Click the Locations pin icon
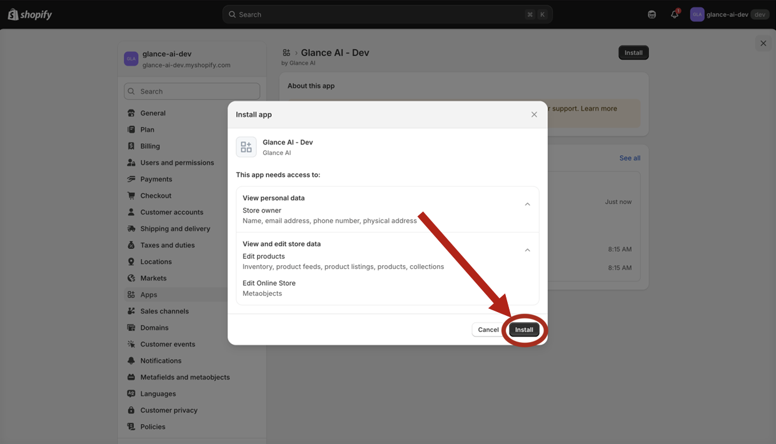Image resolution: width=776 pixels, height=444 pixels. click(131, 261)
